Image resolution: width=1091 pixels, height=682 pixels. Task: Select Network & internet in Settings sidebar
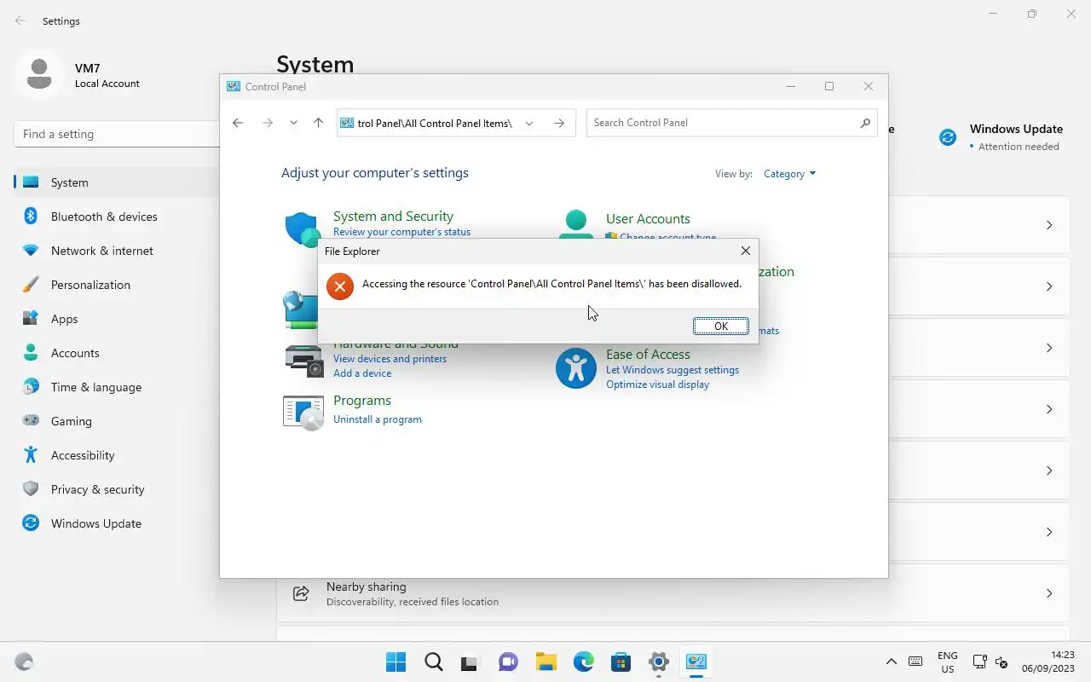pos(117,251)
